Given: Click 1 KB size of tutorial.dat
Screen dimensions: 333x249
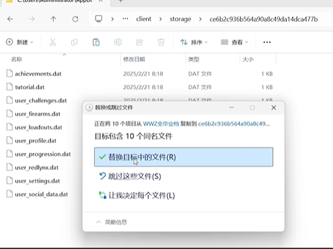Looking at the screenshot, I should 267,87.
